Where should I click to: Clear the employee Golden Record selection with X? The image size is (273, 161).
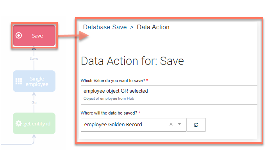(171, 124)
